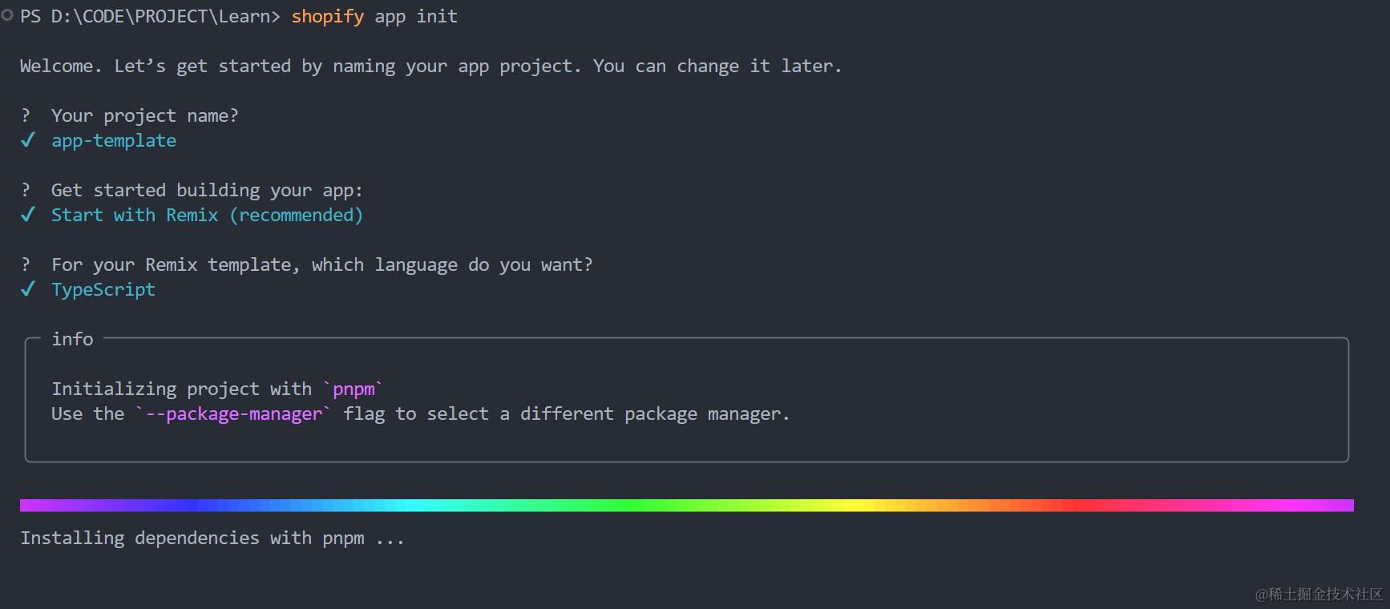Click the checkmark beside app-template
Screen dimensions: 1390x609
[28, 140]
